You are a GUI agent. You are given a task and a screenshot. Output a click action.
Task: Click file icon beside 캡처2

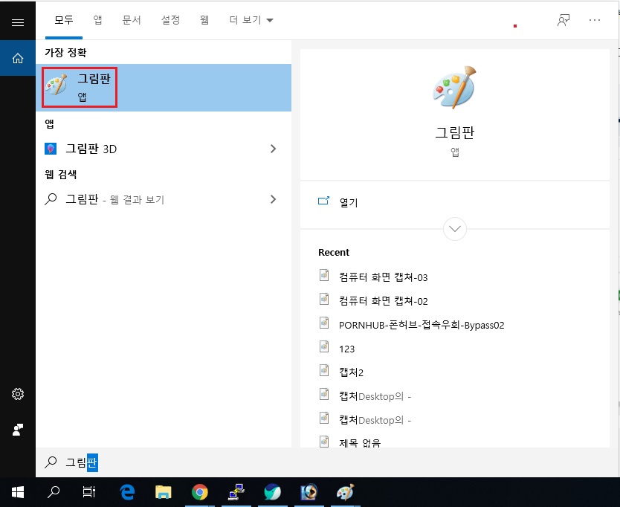324,370
